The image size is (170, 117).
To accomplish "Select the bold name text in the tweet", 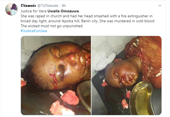I will coord(63,11).
